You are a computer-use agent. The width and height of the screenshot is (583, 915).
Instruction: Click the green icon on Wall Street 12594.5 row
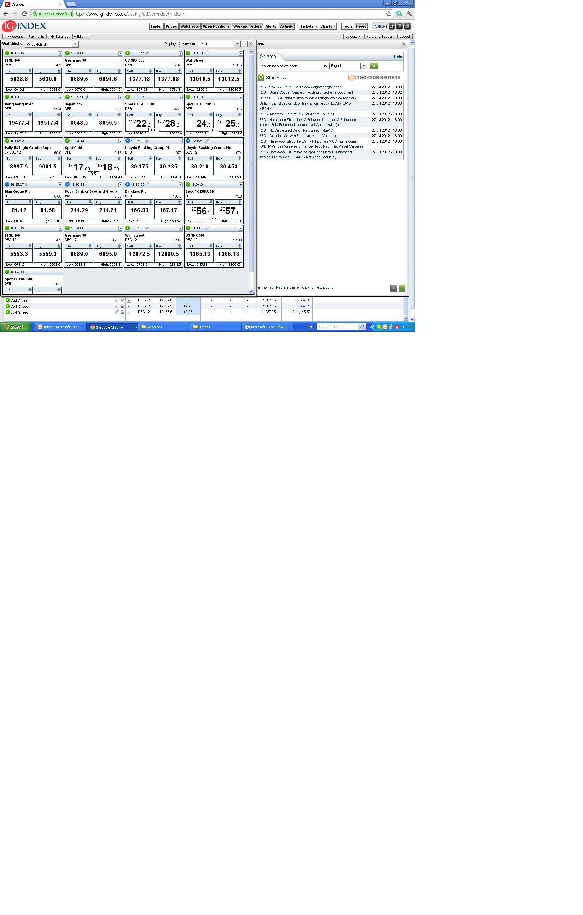click(7, 306)
